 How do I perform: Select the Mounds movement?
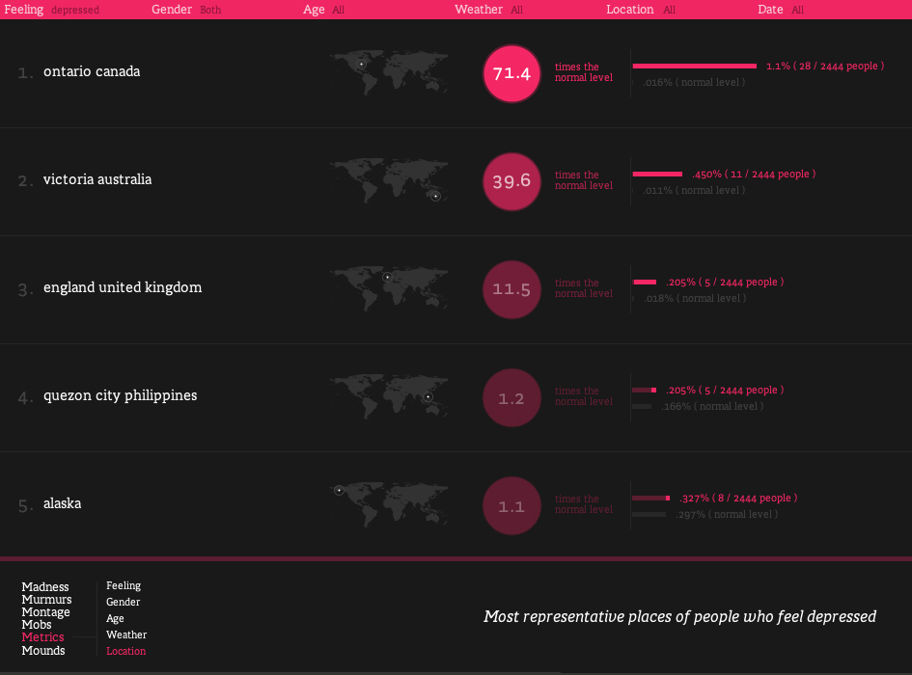[x=43, y=650]
